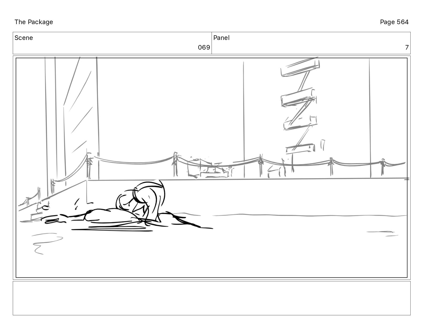Click the storyboard sketch thumbnail
This screenshot has height=328, width=424.
(x=211, y=167)
